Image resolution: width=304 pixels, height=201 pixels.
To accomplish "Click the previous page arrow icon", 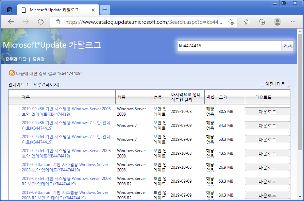I will pos(262,85).
